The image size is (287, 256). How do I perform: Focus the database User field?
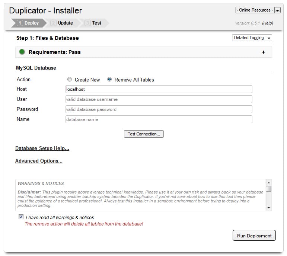coord(159,99)
